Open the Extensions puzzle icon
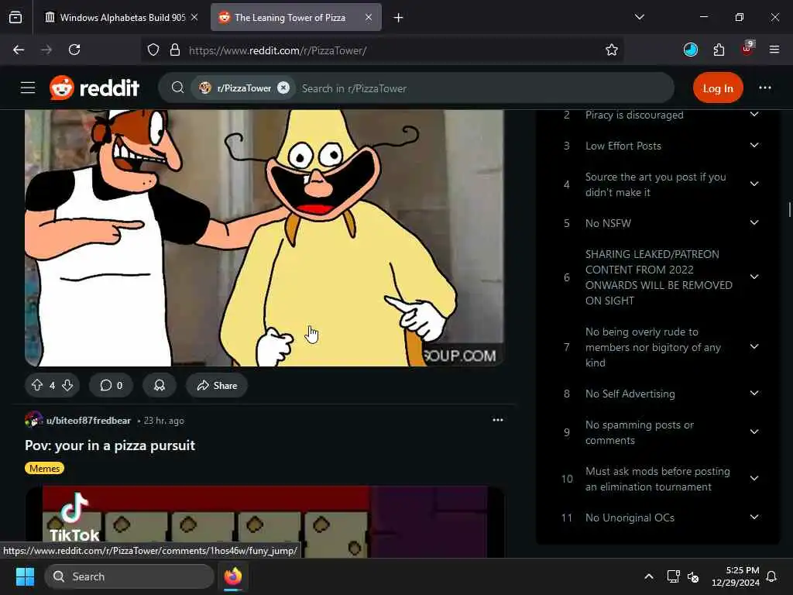Screen dimensions: 793x595 coord(719,50)
